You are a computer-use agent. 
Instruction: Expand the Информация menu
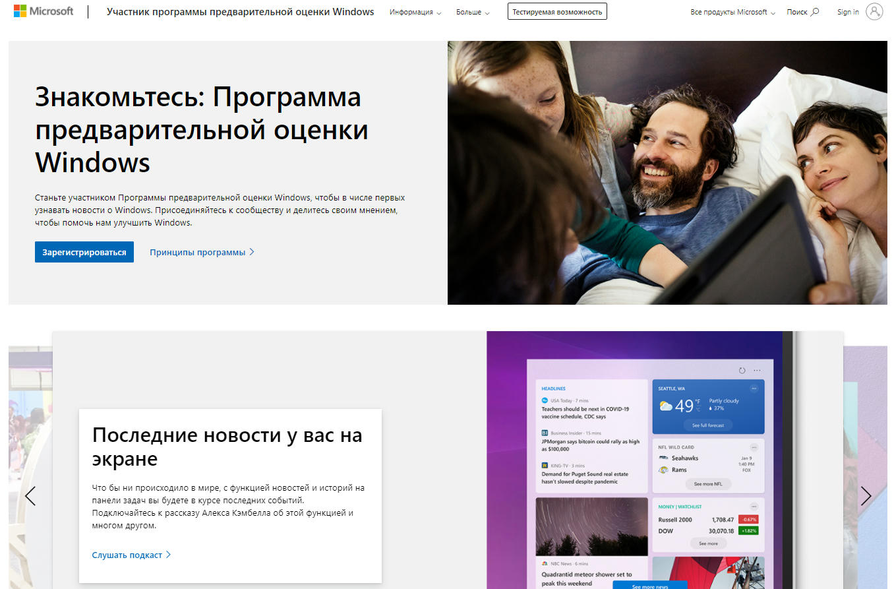(x=415, y=12)
